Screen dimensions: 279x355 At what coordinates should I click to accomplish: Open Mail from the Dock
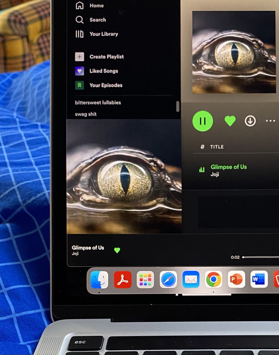[191, 280]
